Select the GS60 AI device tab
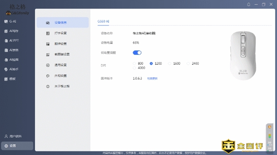277x155 pixels. [x=103, y=21]
